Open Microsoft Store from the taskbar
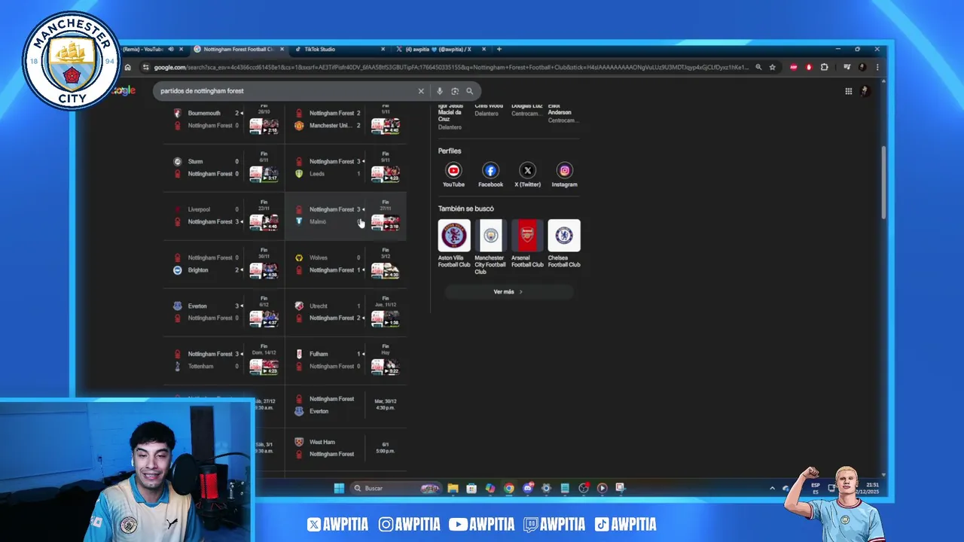The image size is (964, 542). [471, 488]
